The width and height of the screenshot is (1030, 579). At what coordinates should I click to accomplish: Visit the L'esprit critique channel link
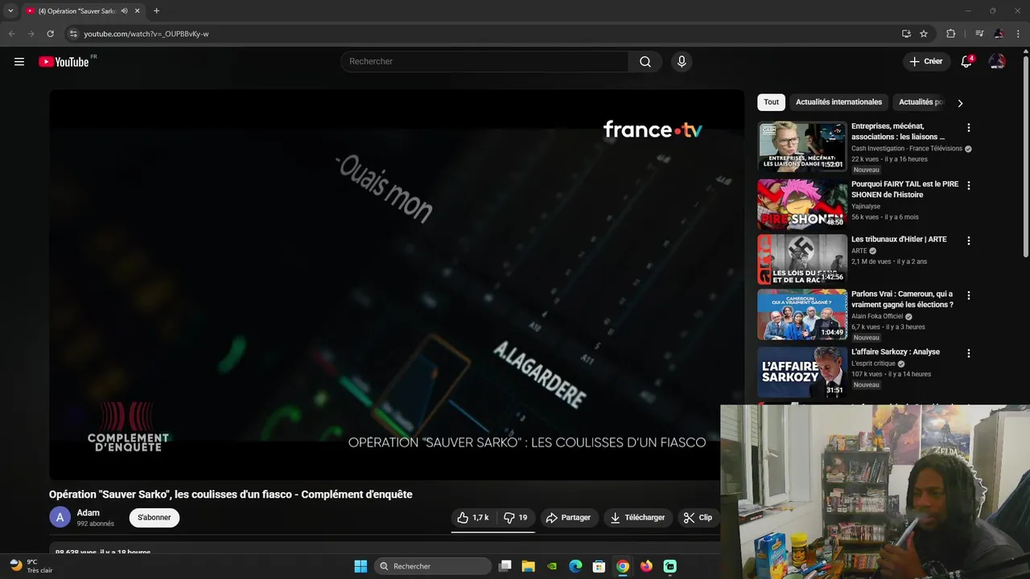tap(873, 363)
